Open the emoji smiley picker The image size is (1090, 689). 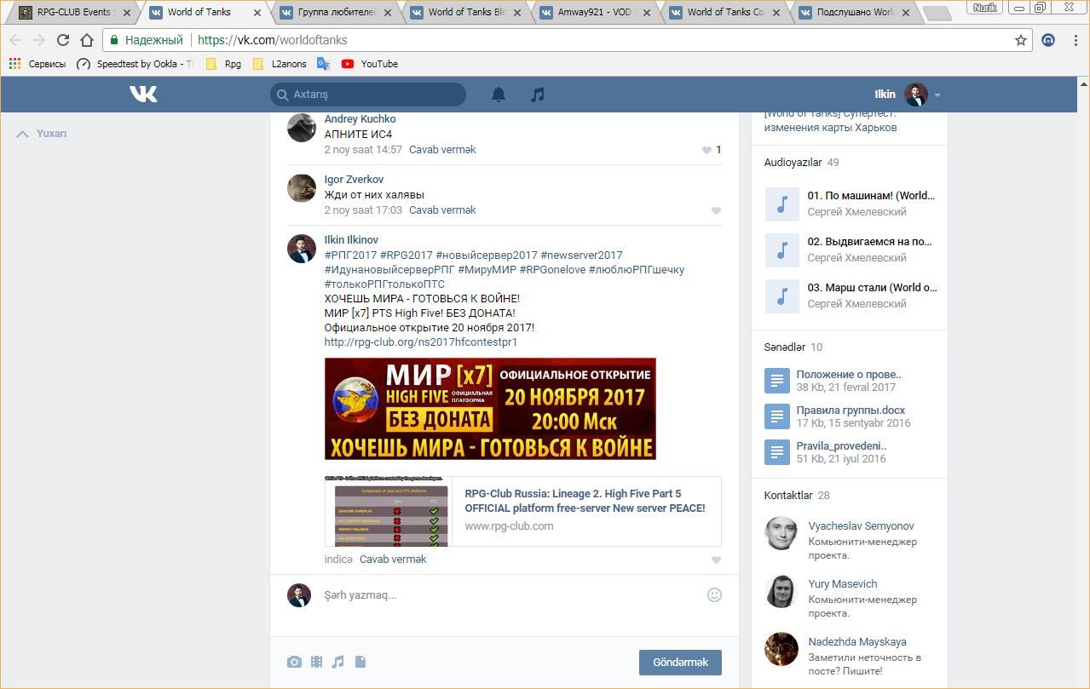click(x=714, y=594)
